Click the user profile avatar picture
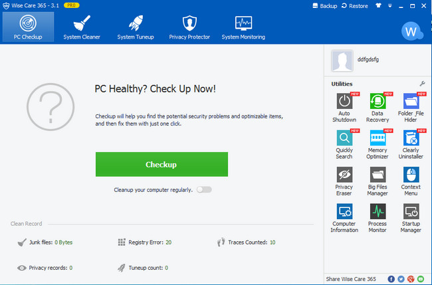The height and width of the screenshot is (285, 432). point(341,62)
